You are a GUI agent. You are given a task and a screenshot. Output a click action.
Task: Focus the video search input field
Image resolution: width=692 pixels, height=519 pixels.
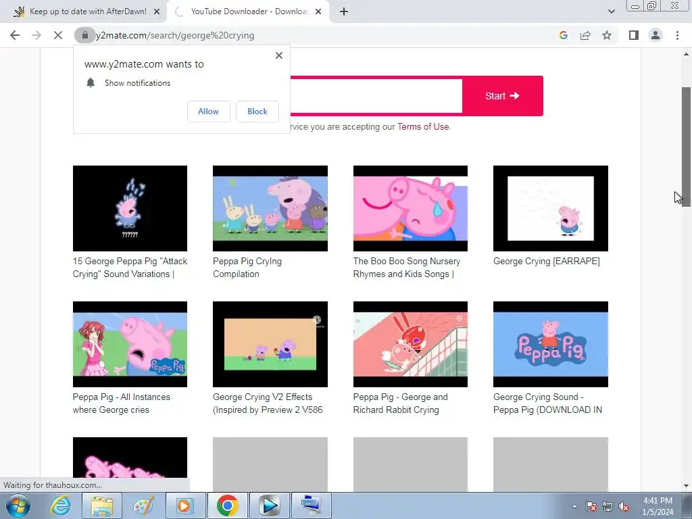pyautogui.click(x=375, y=96)
